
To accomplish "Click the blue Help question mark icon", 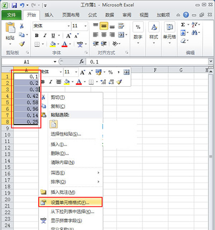I will click(x=186, y=15).
